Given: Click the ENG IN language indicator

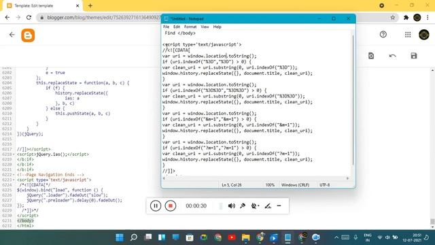Looking at the screenshot, I should coord(368,238).
